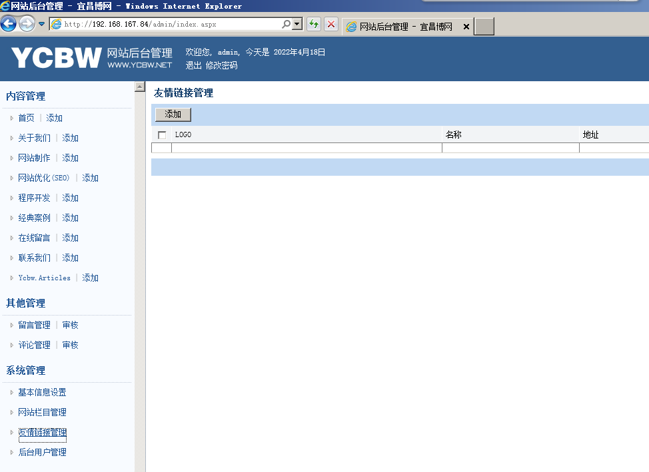Click the Back navigation arrow
This screenshot has width=649, height=472.
(8, 23)
